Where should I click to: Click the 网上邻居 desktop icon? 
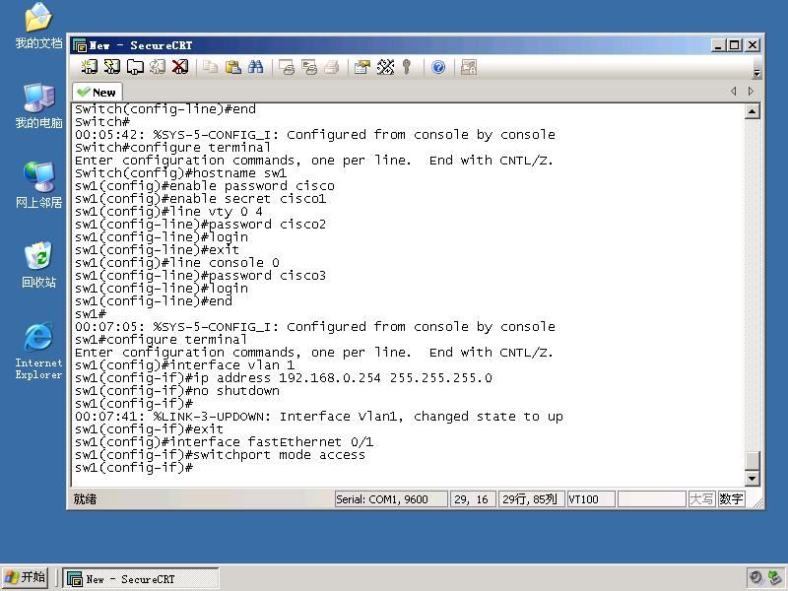tap(38, 185)
